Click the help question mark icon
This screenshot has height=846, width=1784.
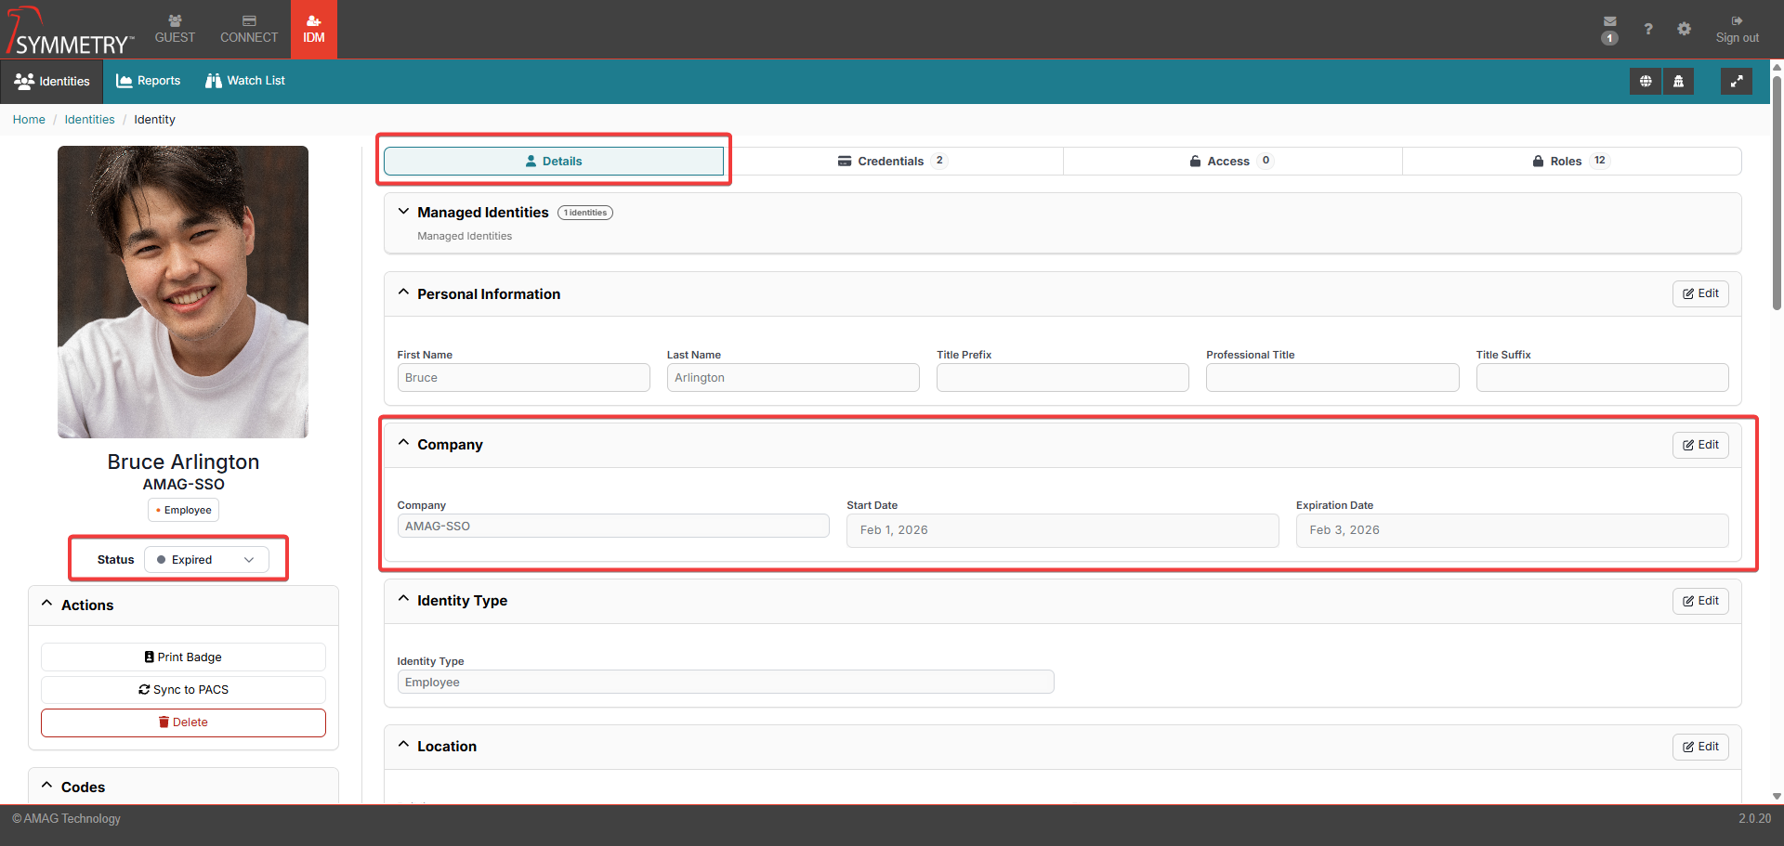click(x=1647, y=29)
